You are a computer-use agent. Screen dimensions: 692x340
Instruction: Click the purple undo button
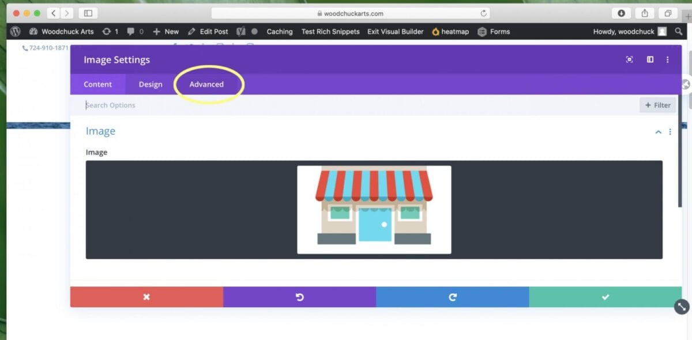point(299,297)
